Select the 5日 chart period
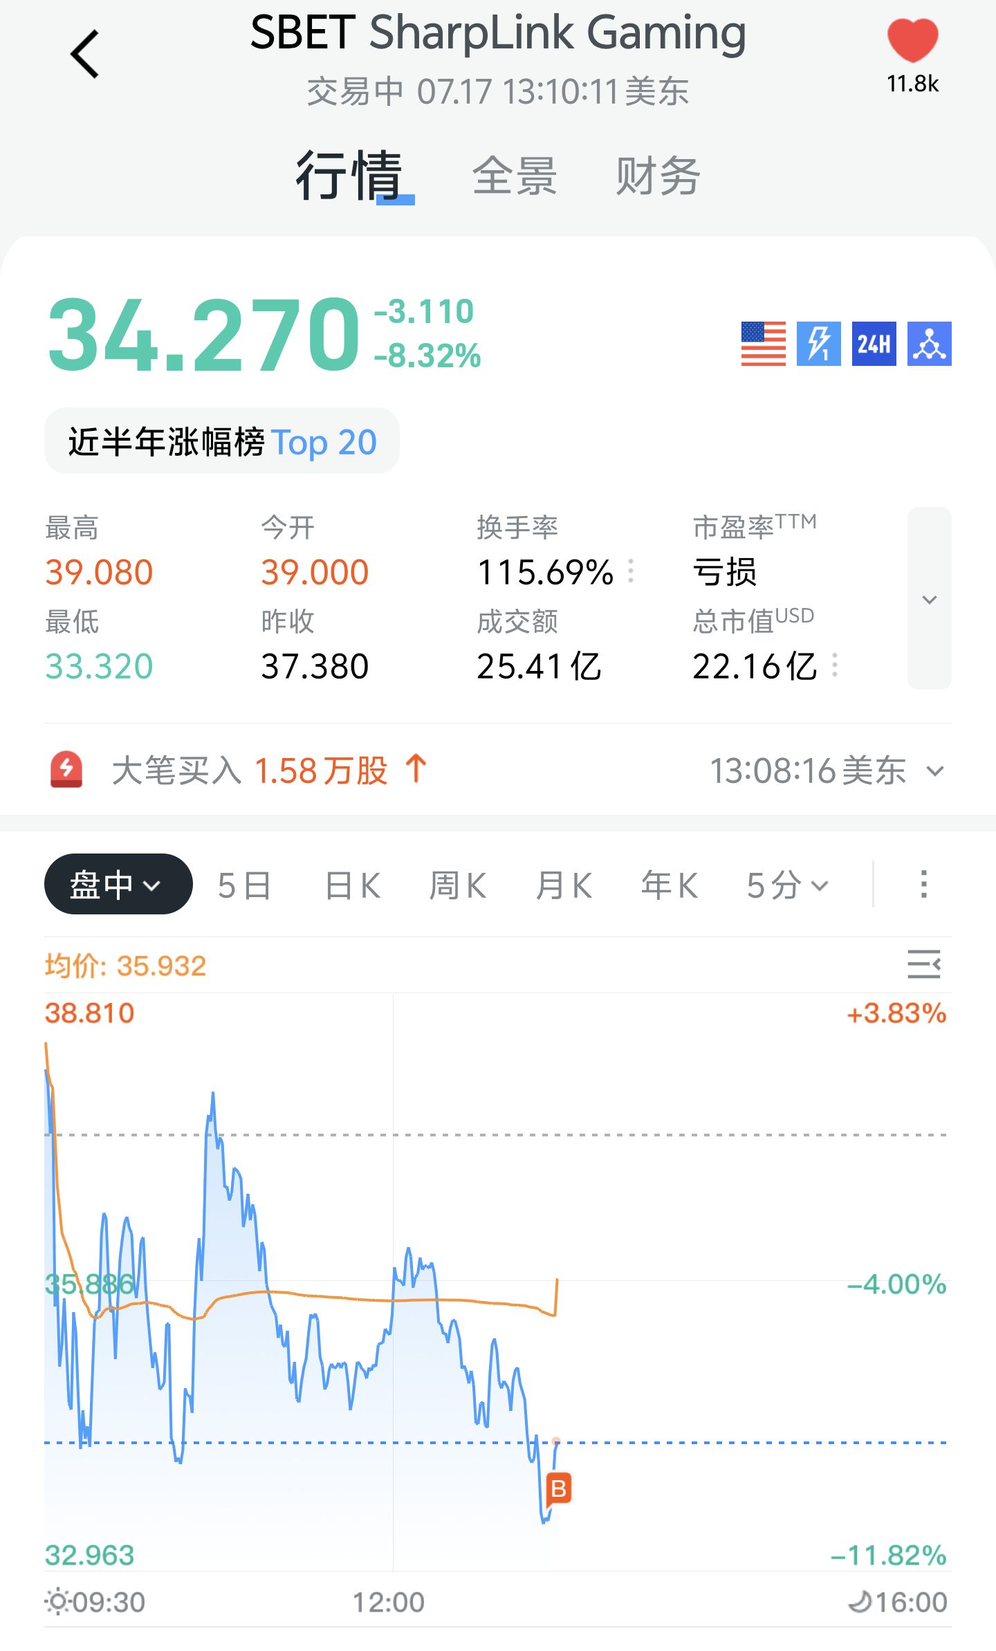This screenshot has width=996, height=1651. pyautogui.click(x=243, y=885)
